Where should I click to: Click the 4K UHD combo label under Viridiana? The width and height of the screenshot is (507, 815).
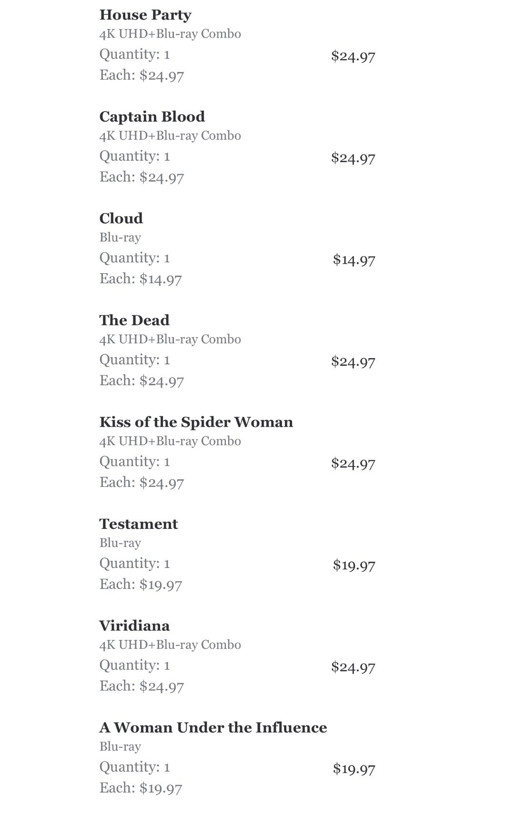click(x=170, y=645)
